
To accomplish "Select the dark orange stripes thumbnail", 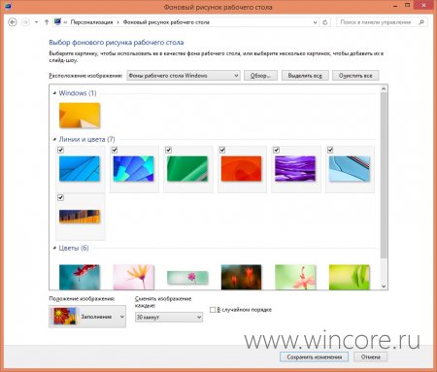I will 80,217.
